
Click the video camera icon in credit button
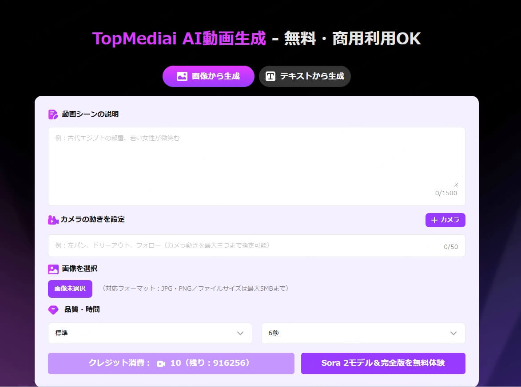point(161,363)
